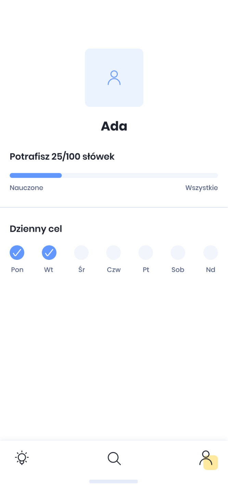Mark Thursday (Czw) daily goal circle
This screenshot has width=228, height=493.
(113, 253)
